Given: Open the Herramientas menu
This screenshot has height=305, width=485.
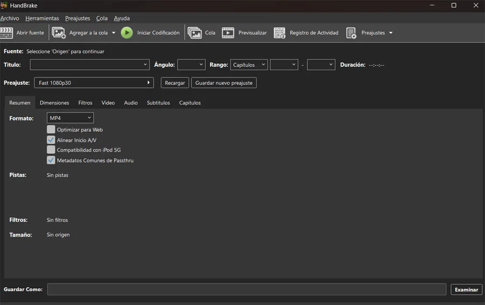Looking at the screenshot, I should 42,18.
